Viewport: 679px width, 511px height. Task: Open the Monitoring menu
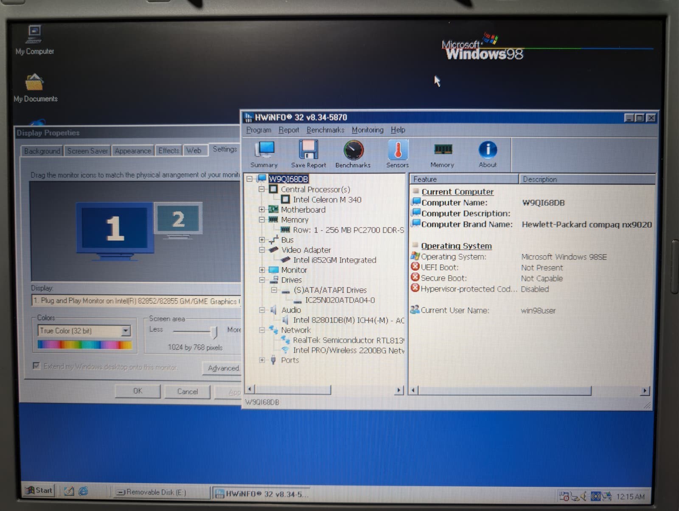click(x=368, y=130)
